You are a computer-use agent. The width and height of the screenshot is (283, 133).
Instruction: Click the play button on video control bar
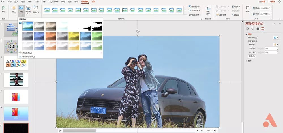[x=61, y=130]
